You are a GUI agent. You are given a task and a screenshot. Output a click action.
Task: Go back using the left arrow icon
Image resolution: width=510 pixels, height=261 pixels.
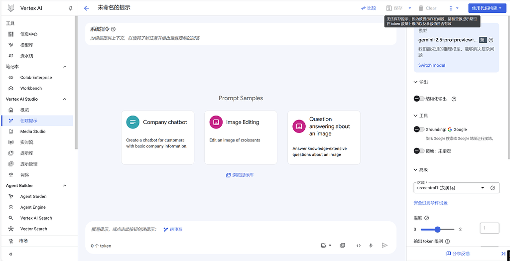(x=86, y=8)
